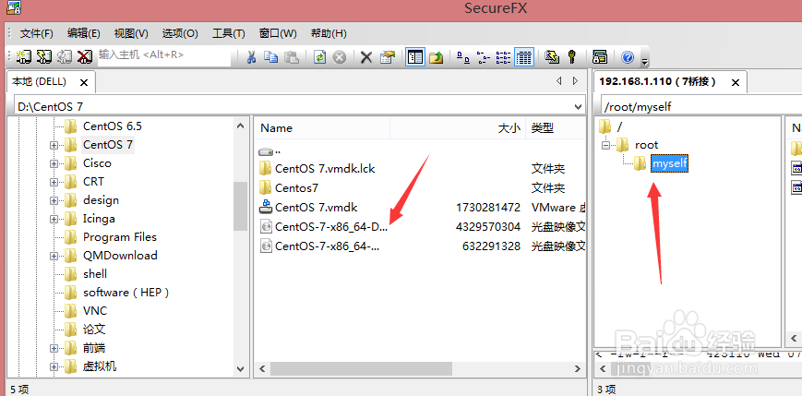802x396 pixels.
Task: Expand the CRT tree node
Action: pyautogui.click(x=54, y=182)
